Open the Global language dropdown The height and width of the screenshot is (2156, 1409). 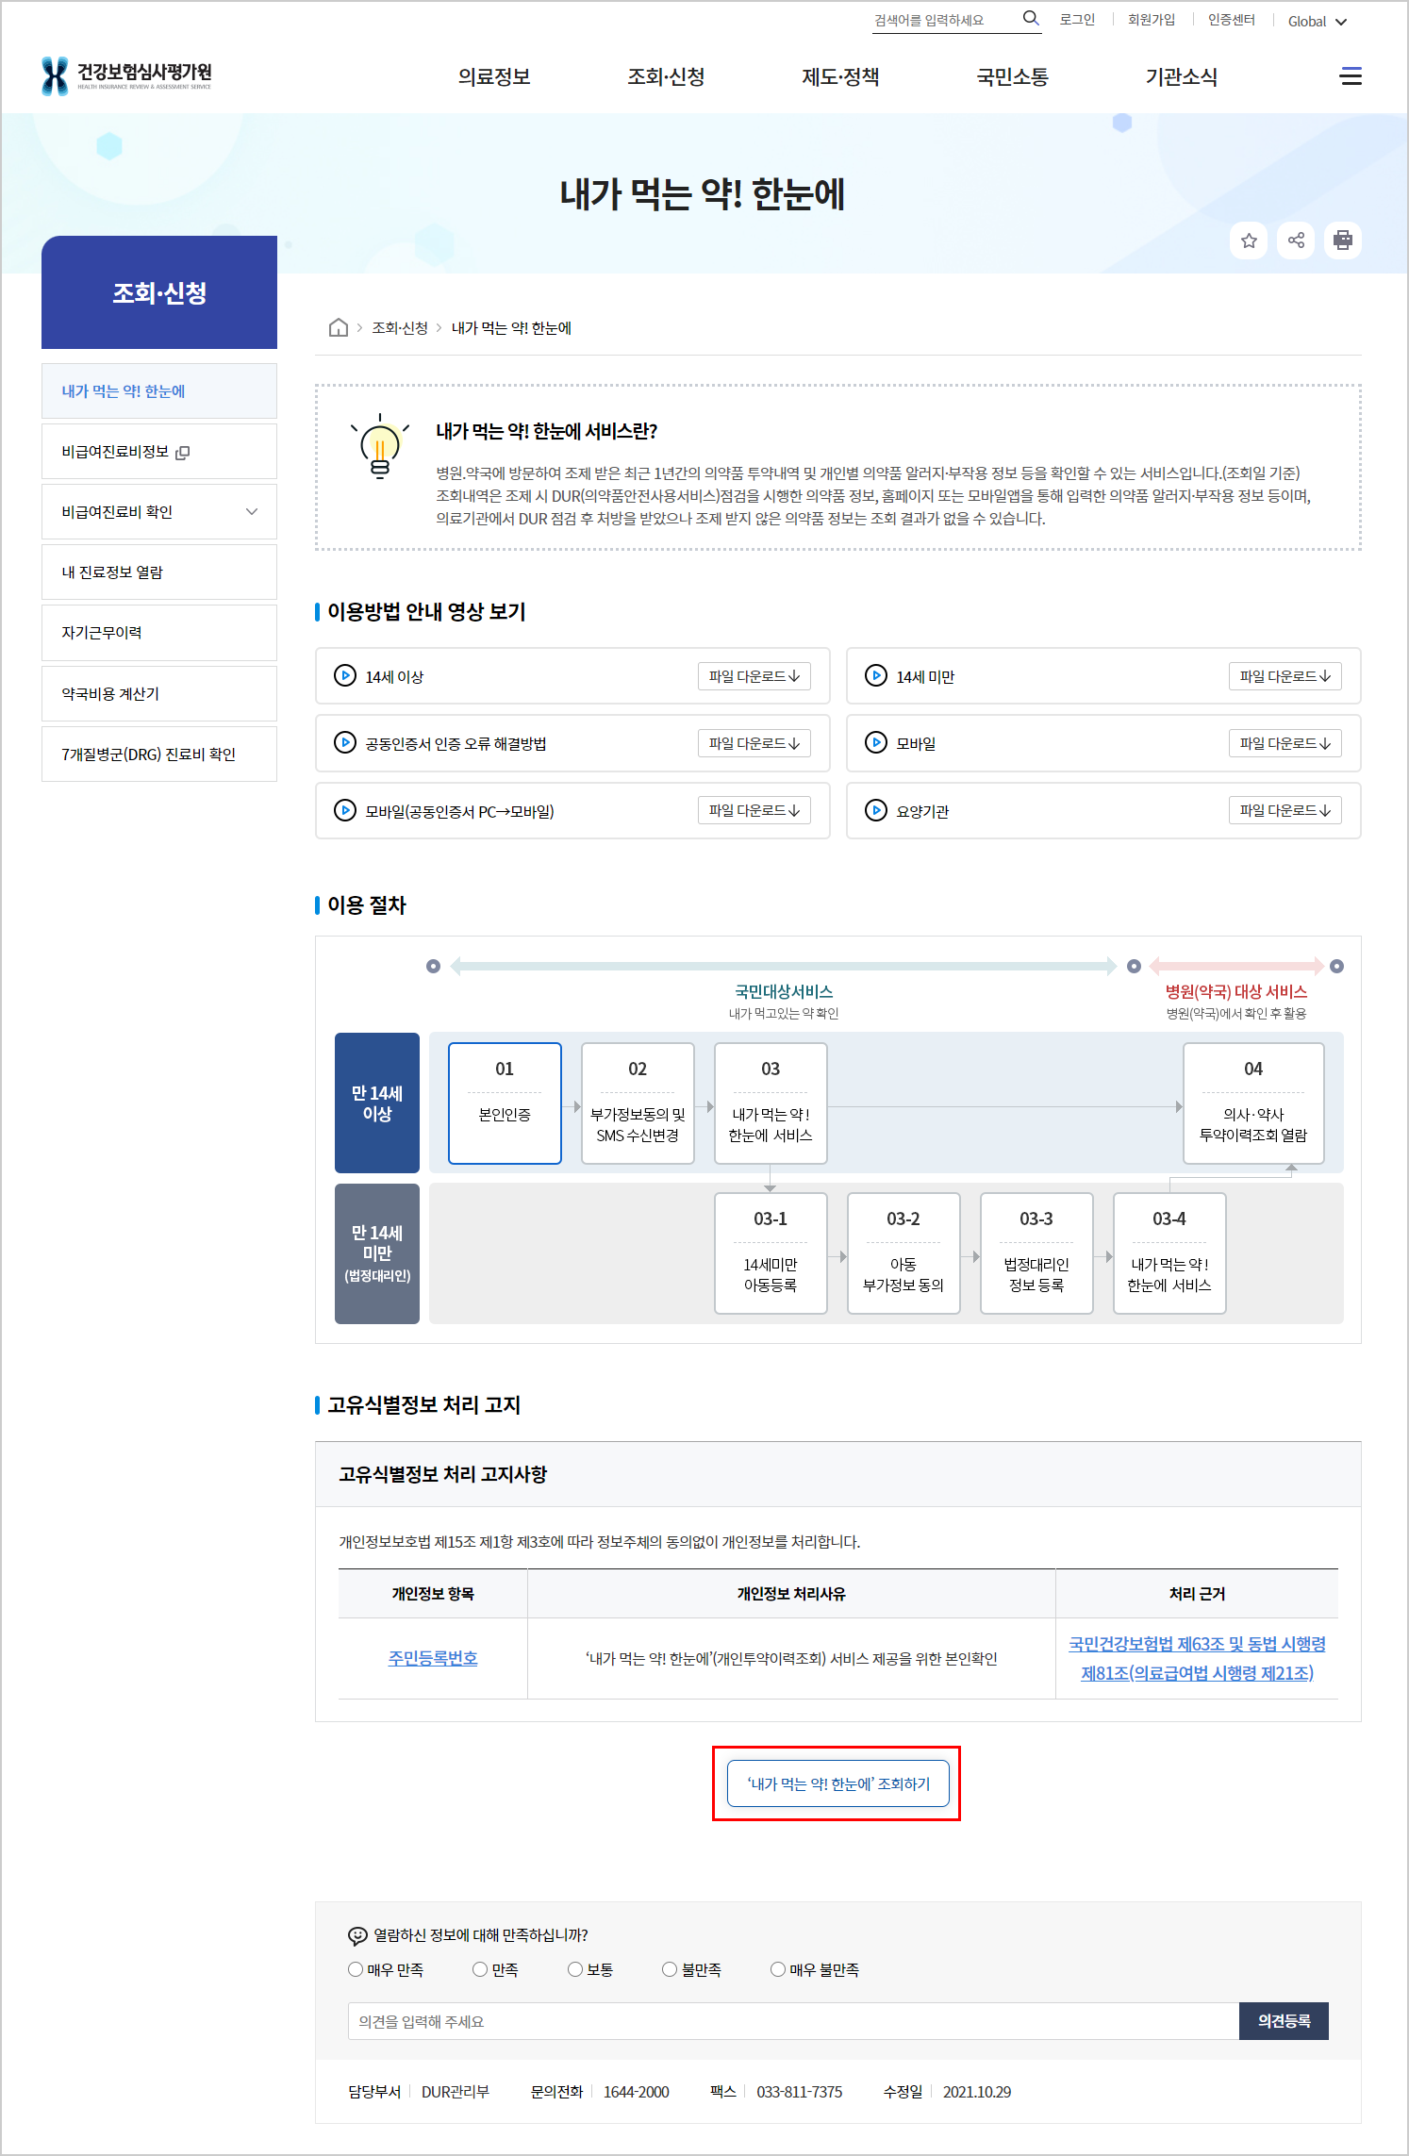[1318, 21]
